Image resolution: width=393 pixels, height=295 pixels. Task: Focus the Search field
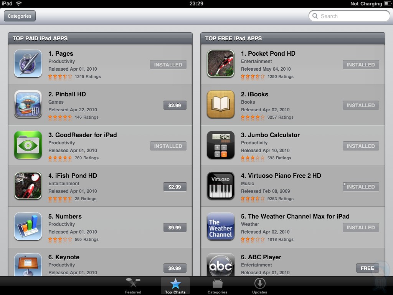pos(349,16)
